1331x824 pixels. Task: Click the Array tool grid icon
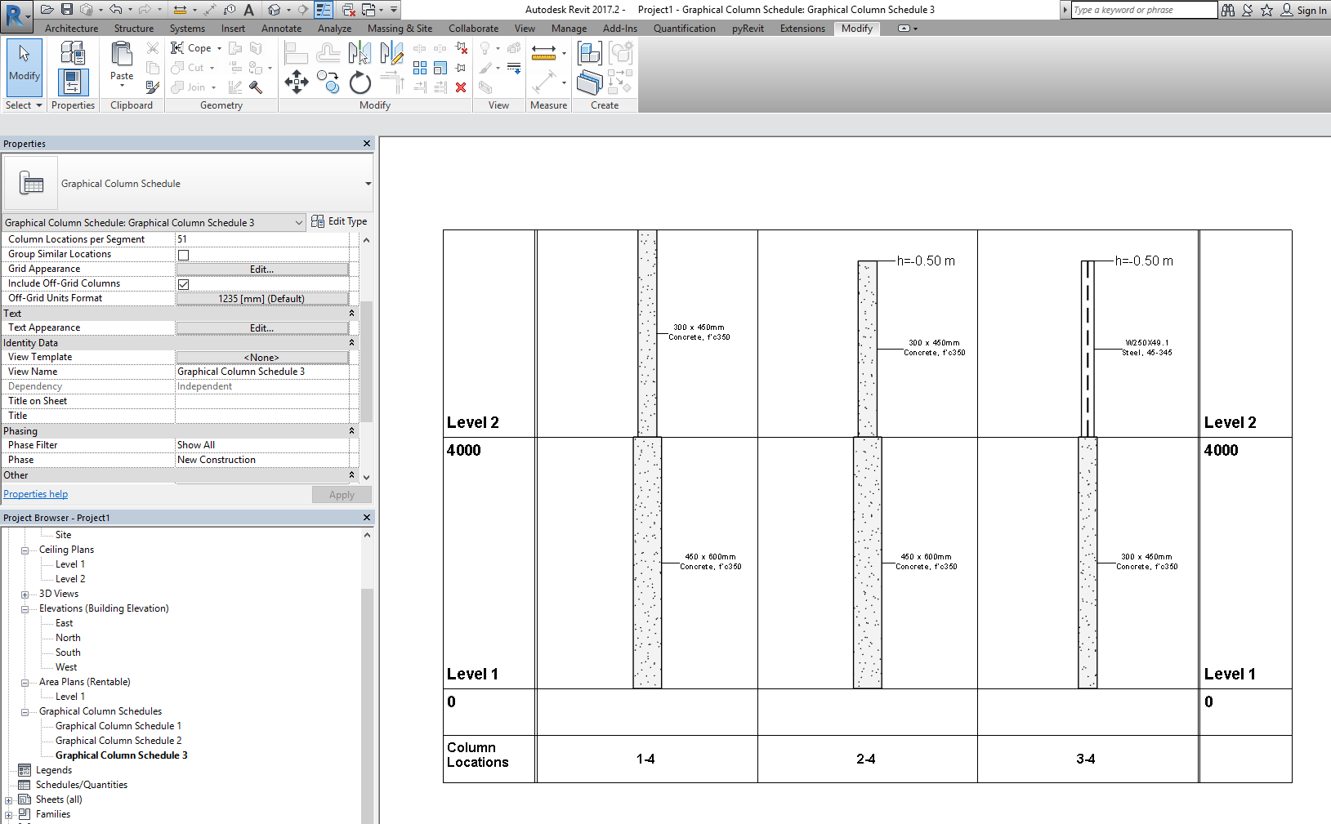coord(420,68)
